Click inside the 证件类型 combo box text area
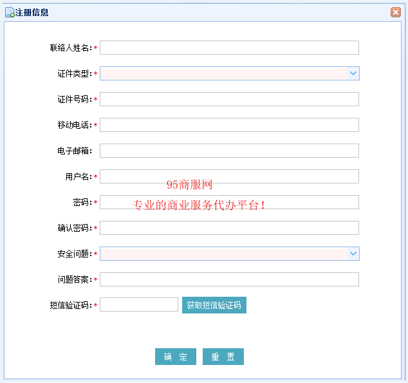408x383 pixels. (x=223, y=73)
